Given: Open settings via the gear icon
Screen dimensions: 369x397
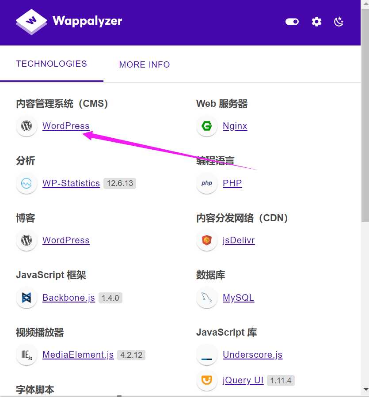Looking at the screenshot, I should [x=316, y=21].
